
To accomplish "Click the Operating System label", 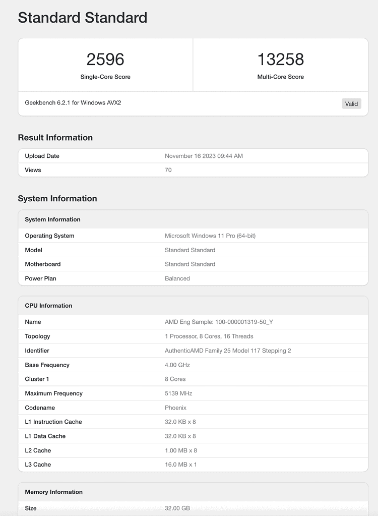I will (49, 236).
